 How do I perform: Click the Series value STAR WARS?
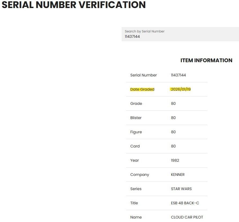point(181,189)
